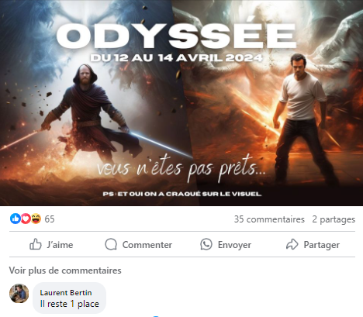Click the WhatsApp Envoyer icon
363x317 pixels.
coord(206,244)
